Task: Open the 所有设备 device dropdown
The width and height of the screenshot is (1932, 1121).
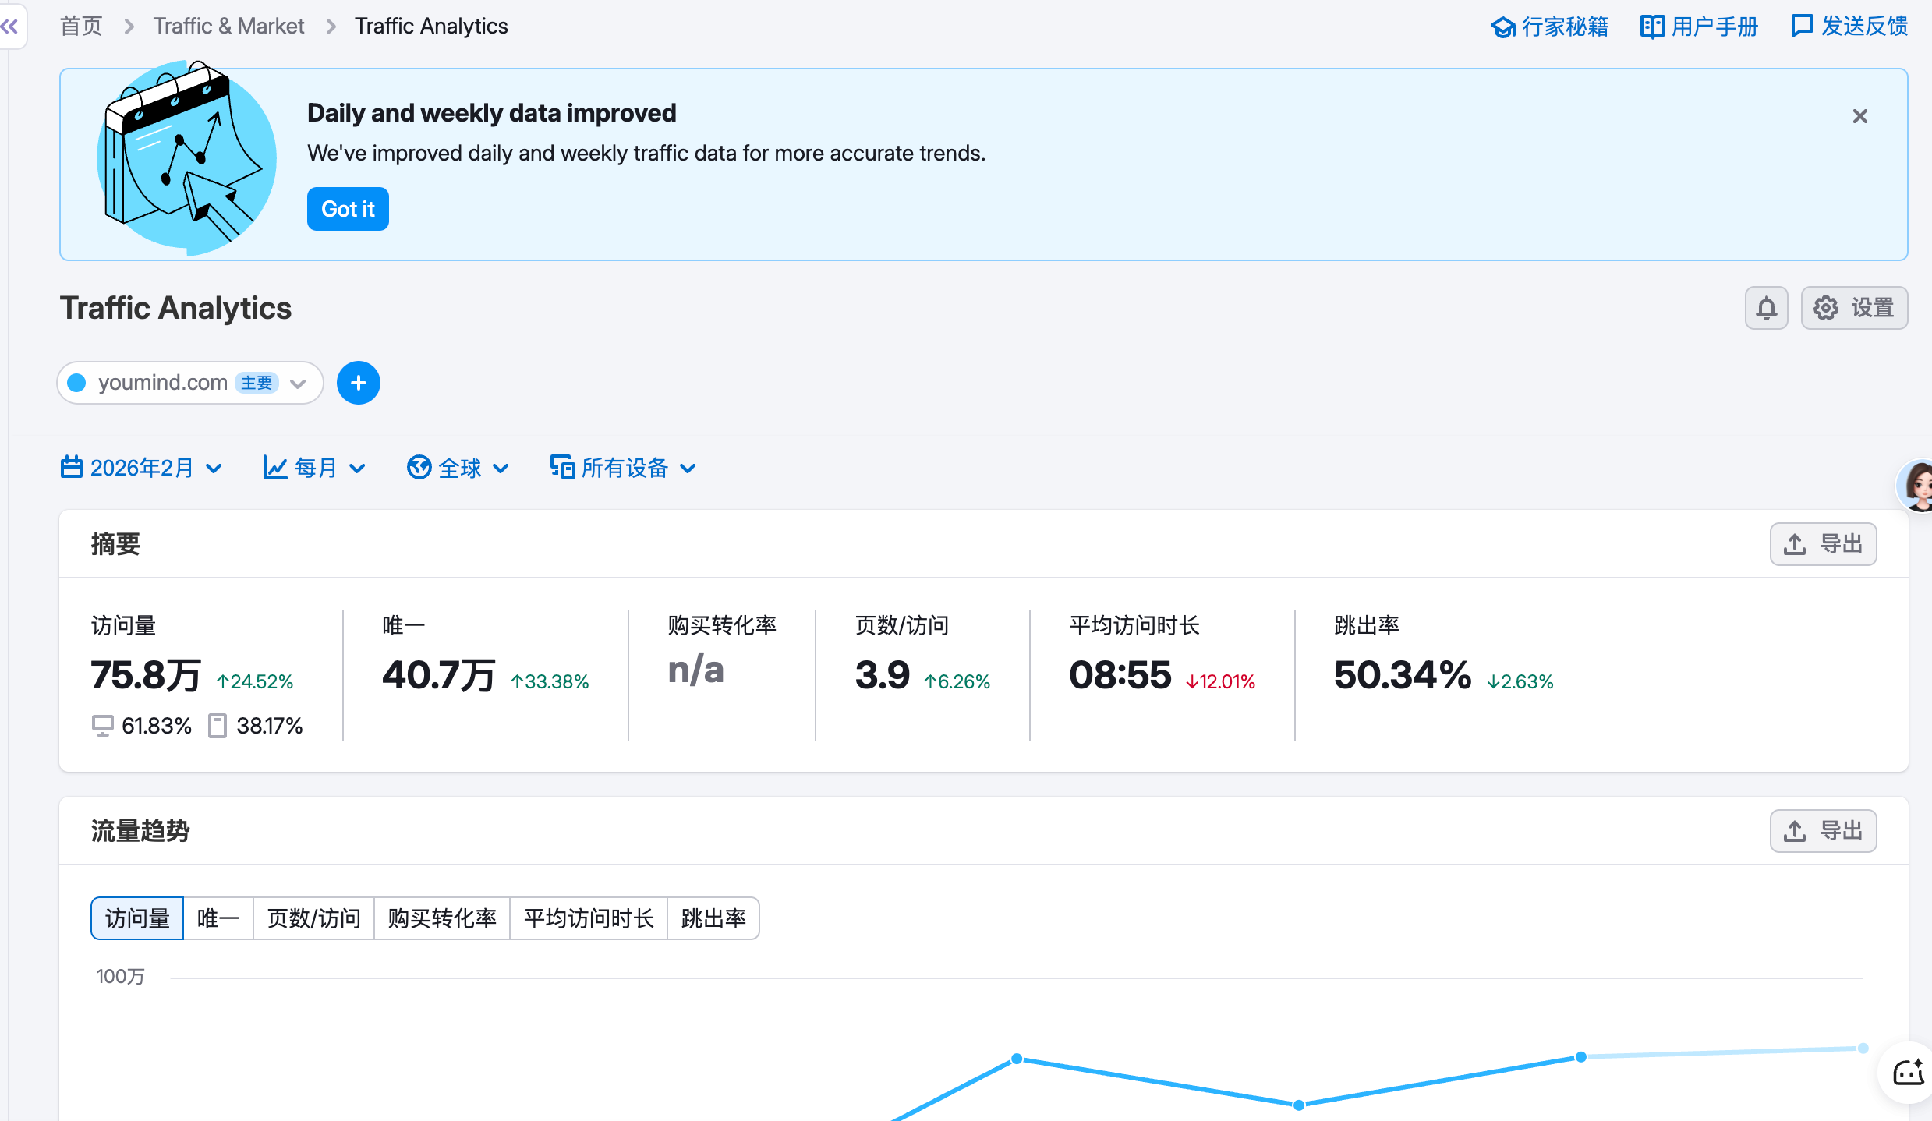Action: pos(622,468)
